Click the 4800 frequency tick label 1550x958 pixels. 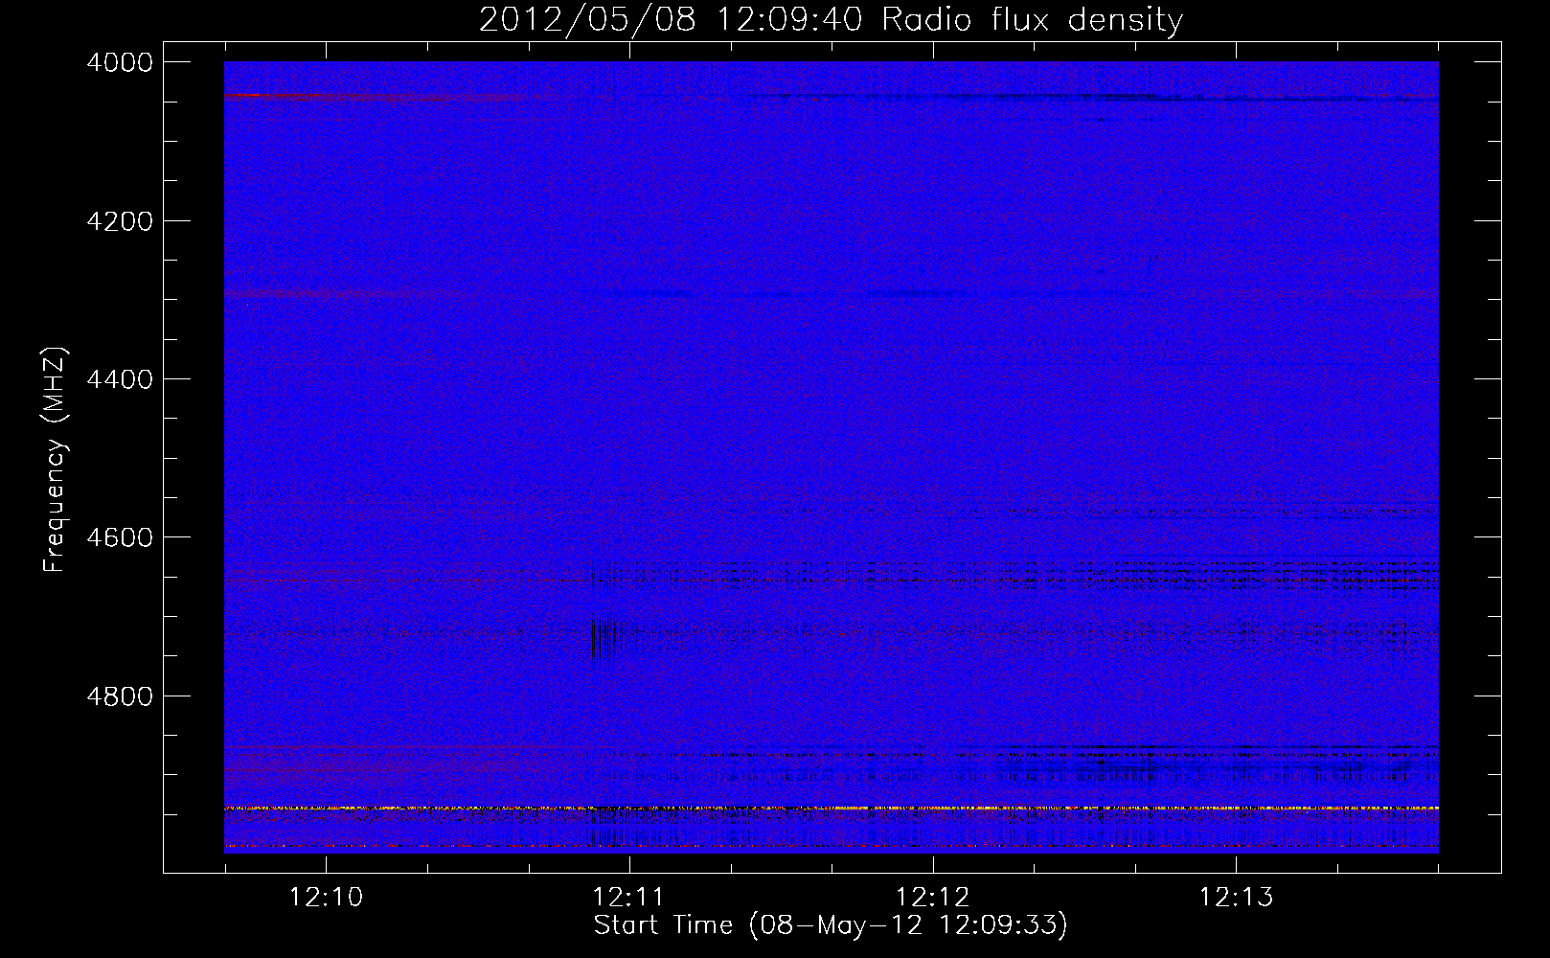(120, 696)
